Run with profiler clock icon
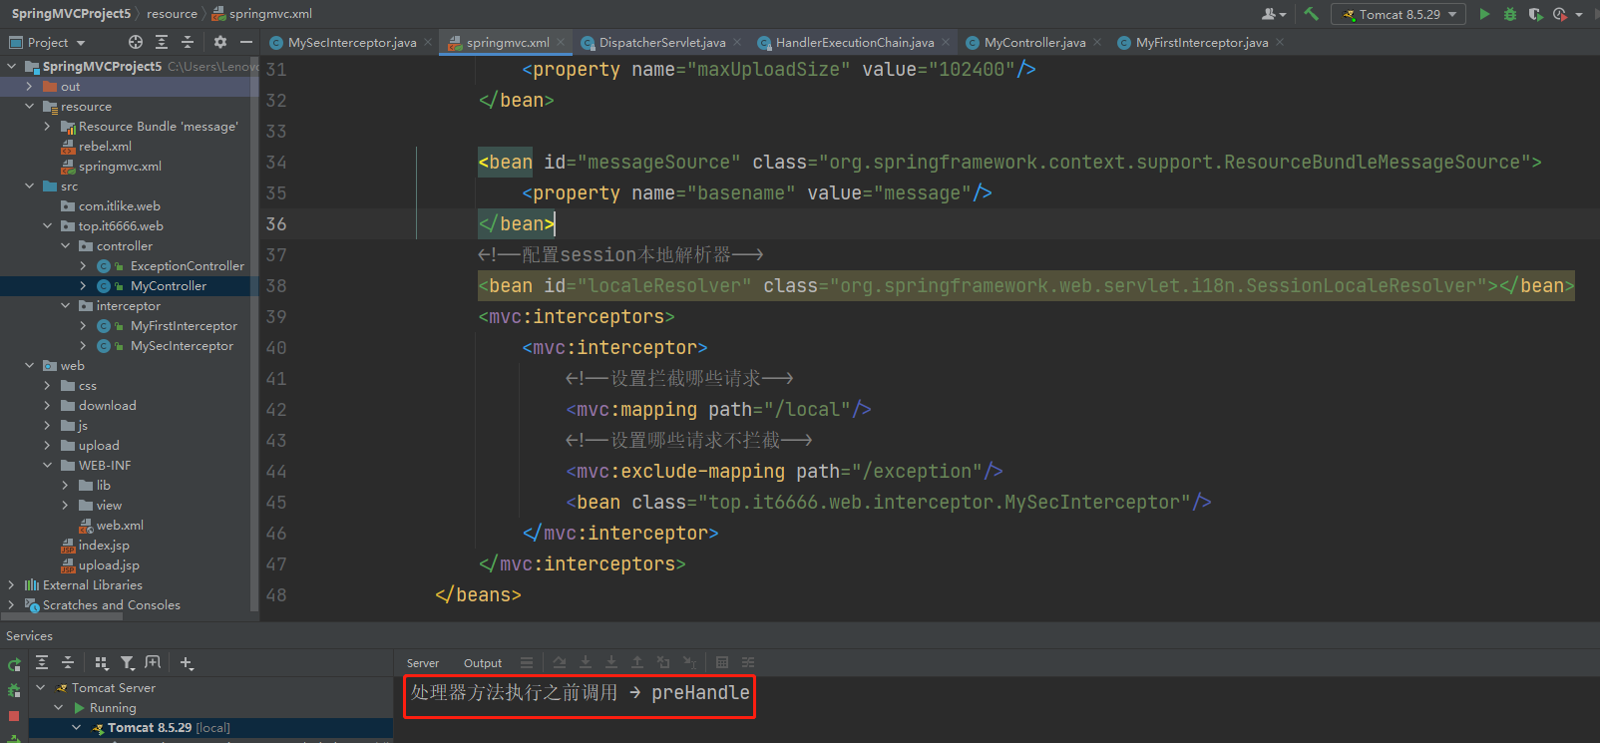 pos(1559,14)
